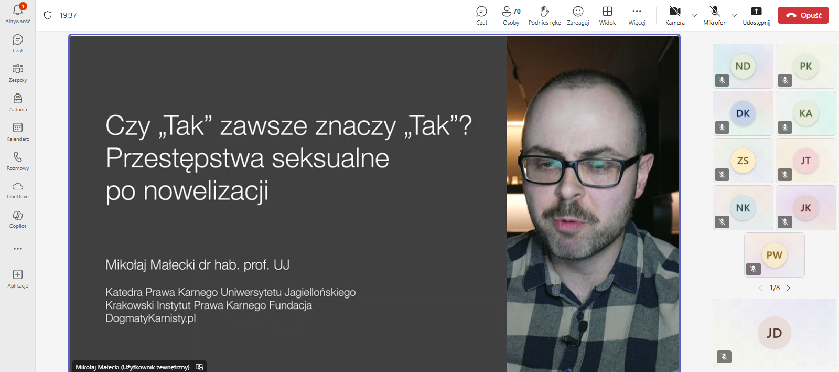The image size is (839, 372).
Task: Go to the next participants page
Action: click(x=788, y=288)
